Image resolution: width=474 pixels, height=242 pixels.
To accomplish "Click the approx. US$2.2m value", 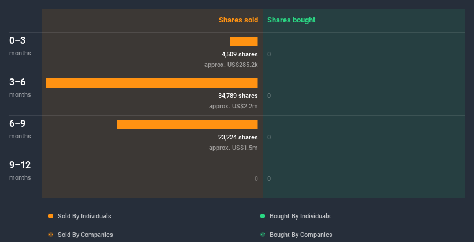I will (233, 106).
